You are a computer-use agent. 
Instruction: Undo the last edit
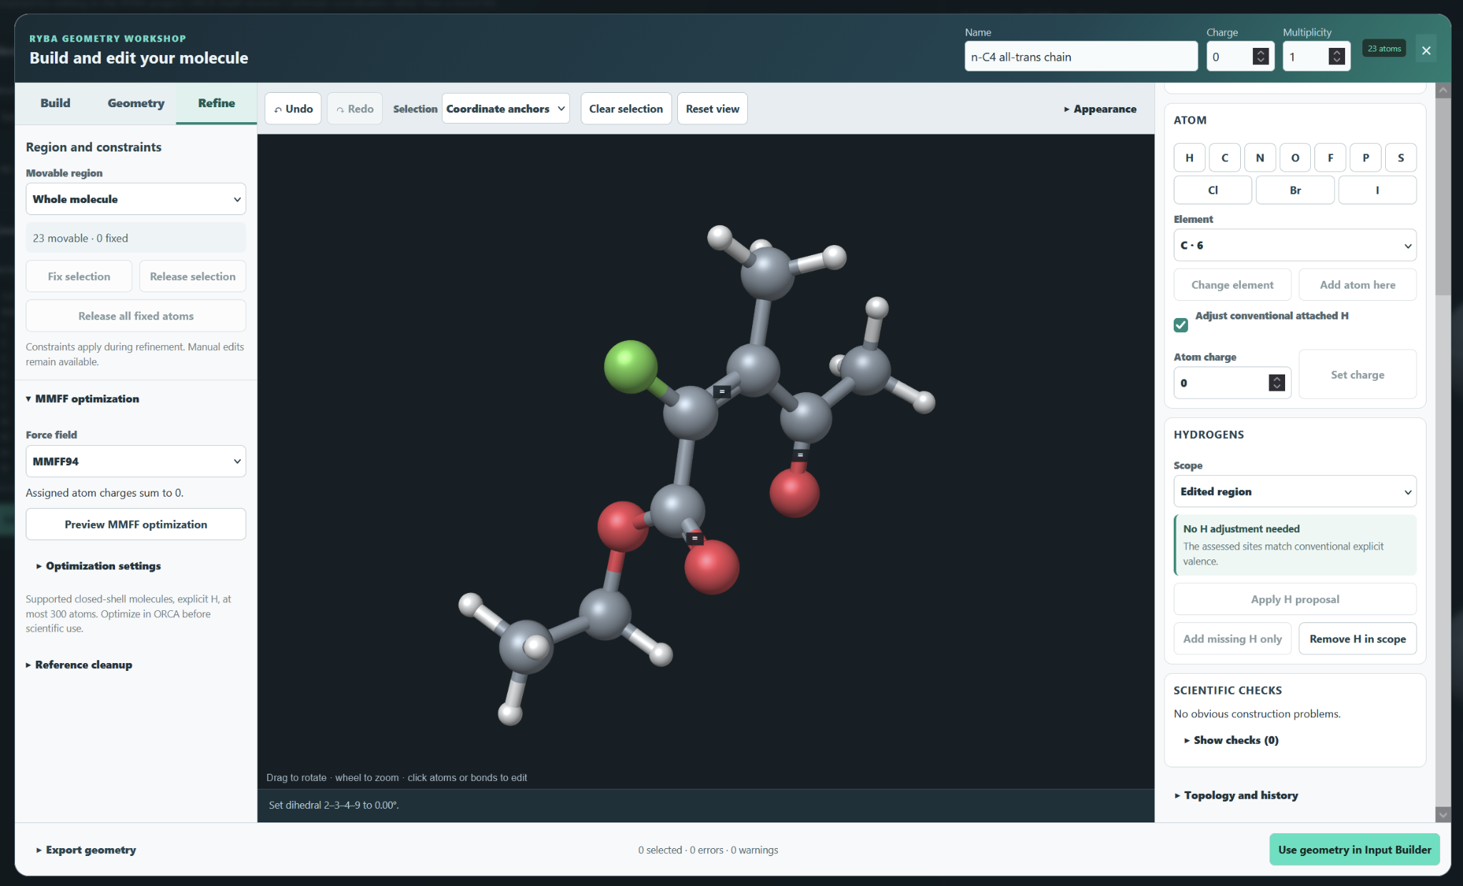pos(294,109)
